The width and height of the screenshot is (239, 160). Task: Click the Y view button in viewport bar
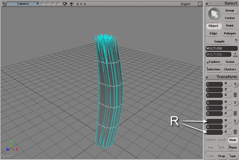click(81, 4)
